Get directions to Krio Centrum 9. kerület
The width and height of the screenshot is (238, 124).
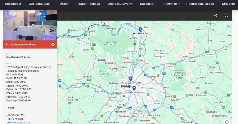(53, 44)
